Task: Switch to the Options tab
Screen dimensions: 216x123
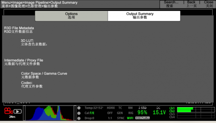Action: [x=71, y=16]
